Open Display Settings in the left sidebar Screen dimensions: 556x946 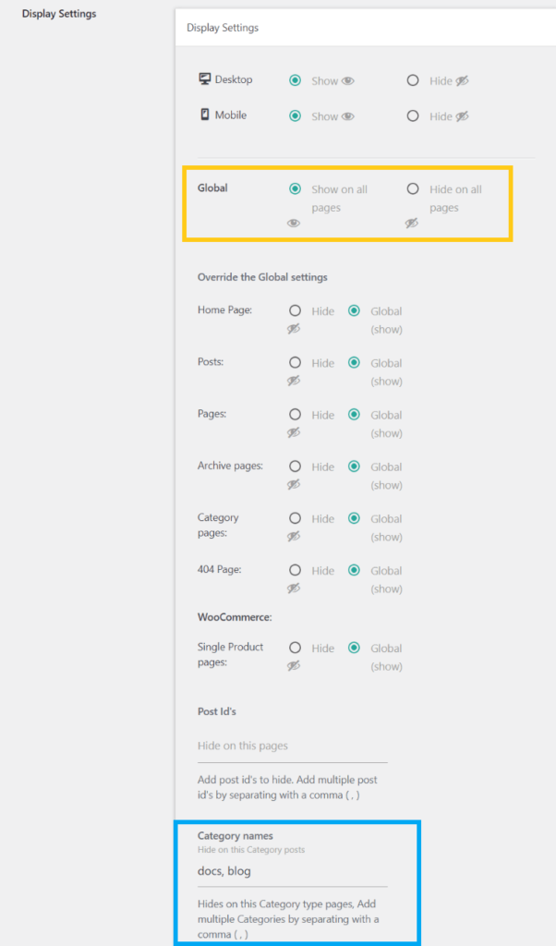pyautogui.click(x=59, y=14)
